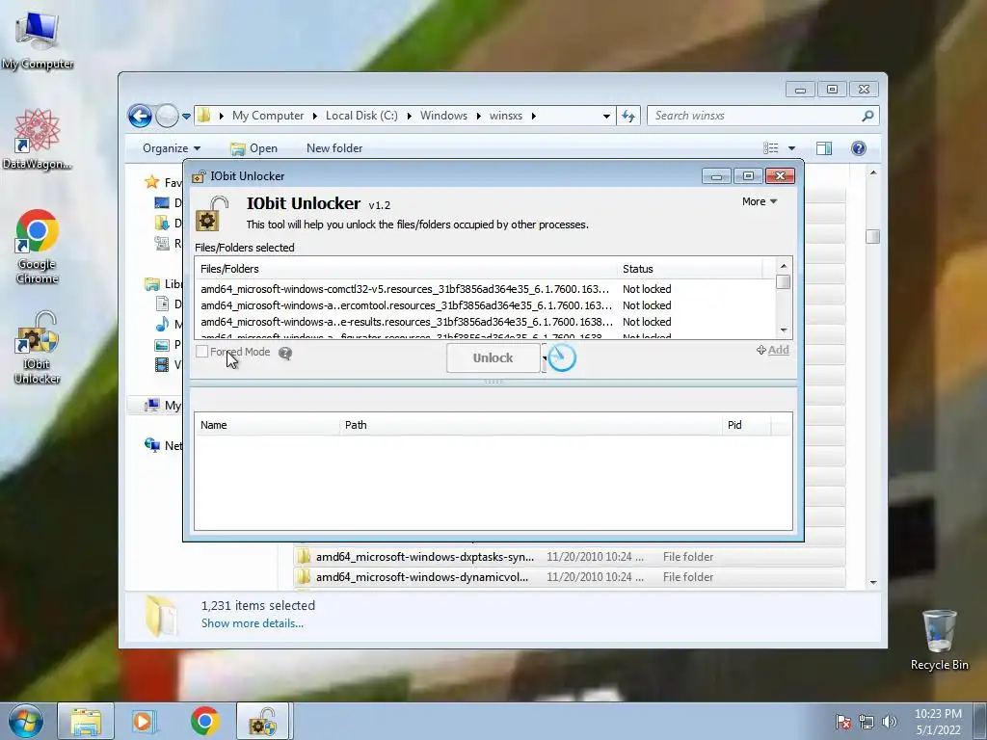Click Explorer back navigation arrow

click(x=140, y=116)
